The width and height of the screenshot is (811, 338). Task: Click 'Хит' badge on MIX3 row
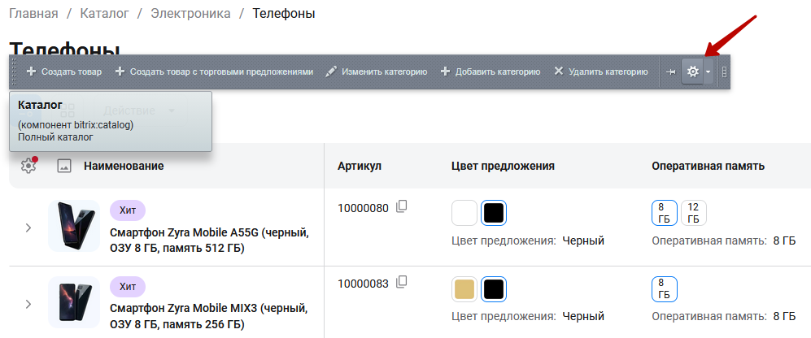128,286
